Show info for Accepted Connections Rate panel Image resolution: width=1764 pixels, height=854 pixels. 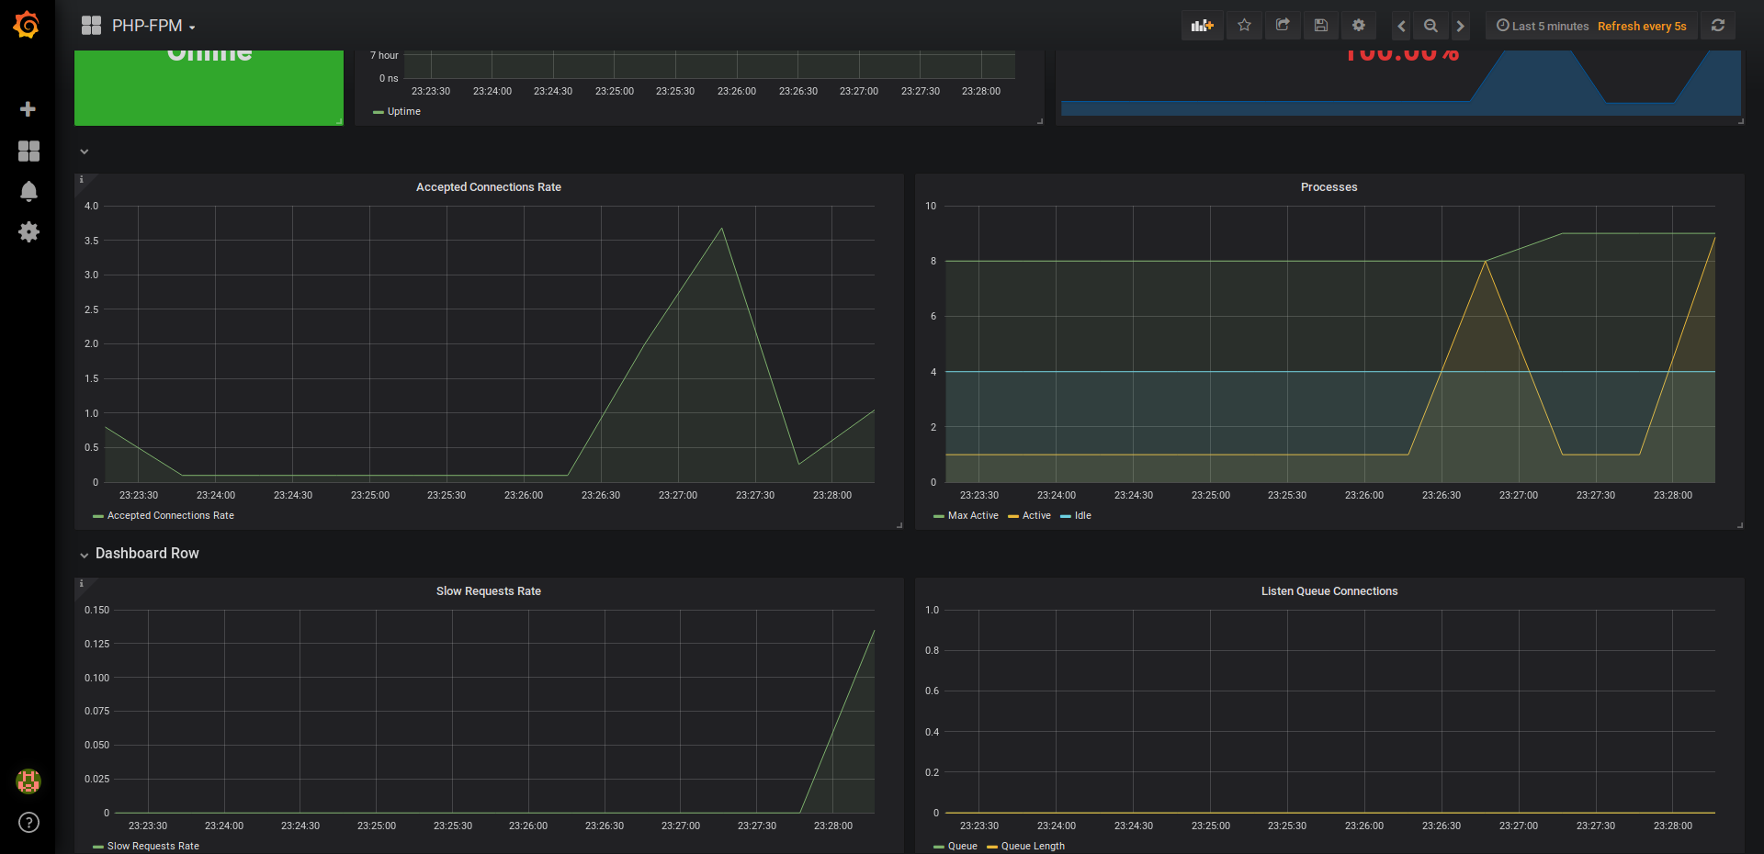[81, 180]
